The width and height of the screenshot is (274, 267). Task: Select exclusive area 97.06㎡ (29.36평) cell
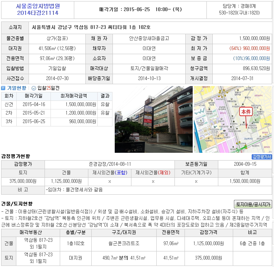(x=57, y=59)
